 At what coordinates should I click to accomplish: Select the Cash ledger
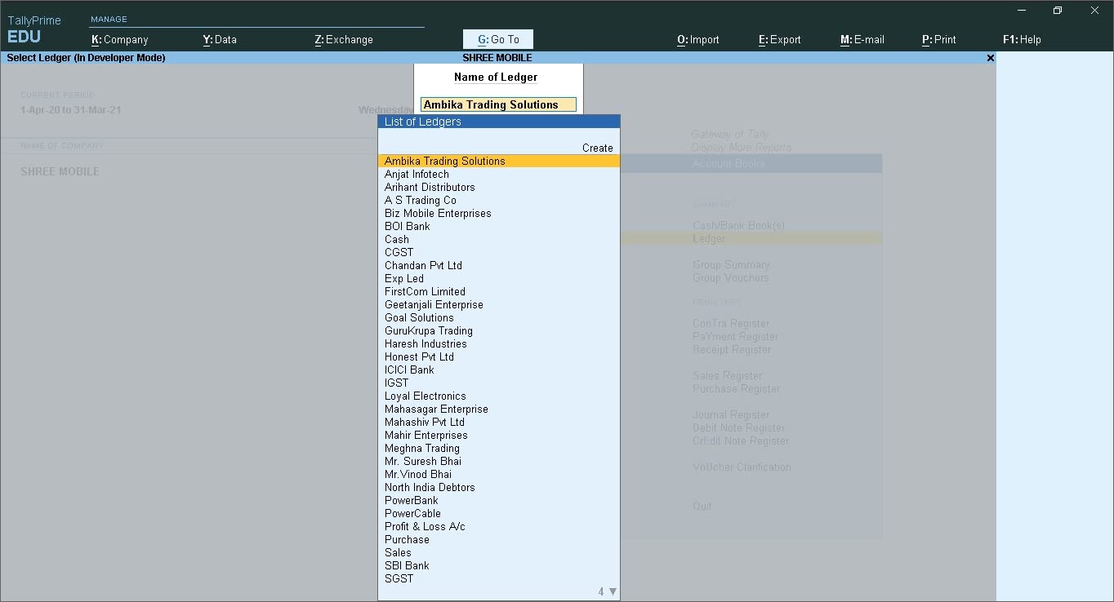(397, 239)
